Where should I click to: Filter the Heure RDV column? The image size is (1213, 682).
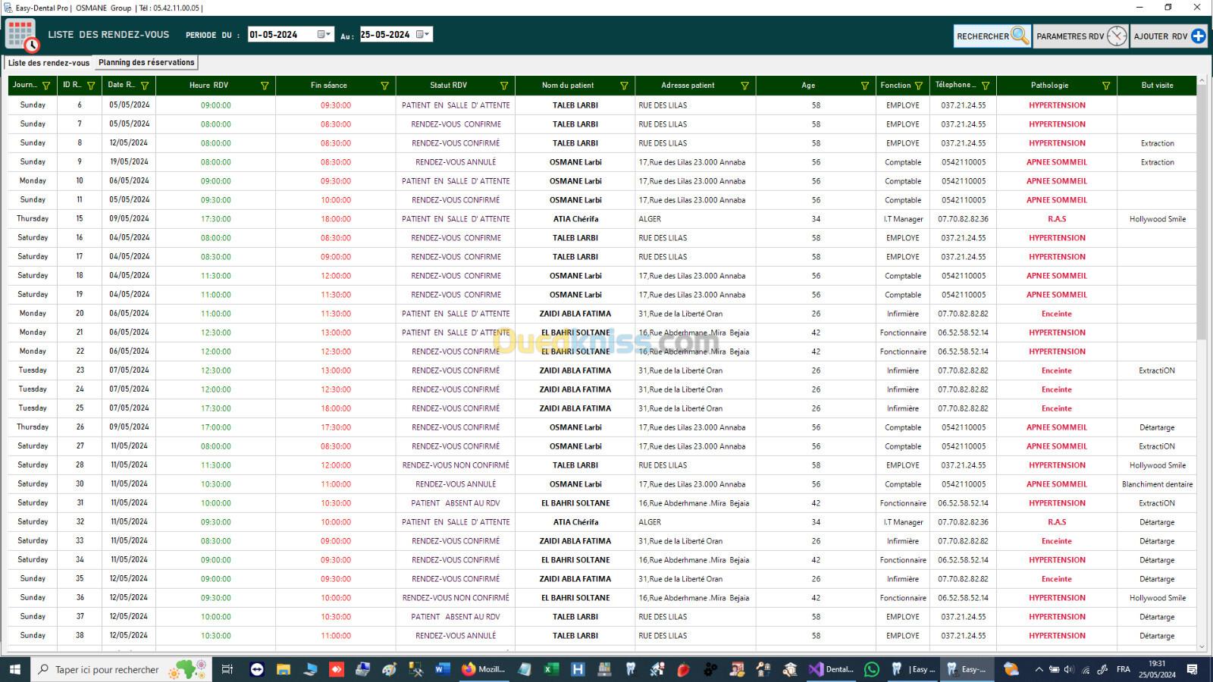[265, 86]
